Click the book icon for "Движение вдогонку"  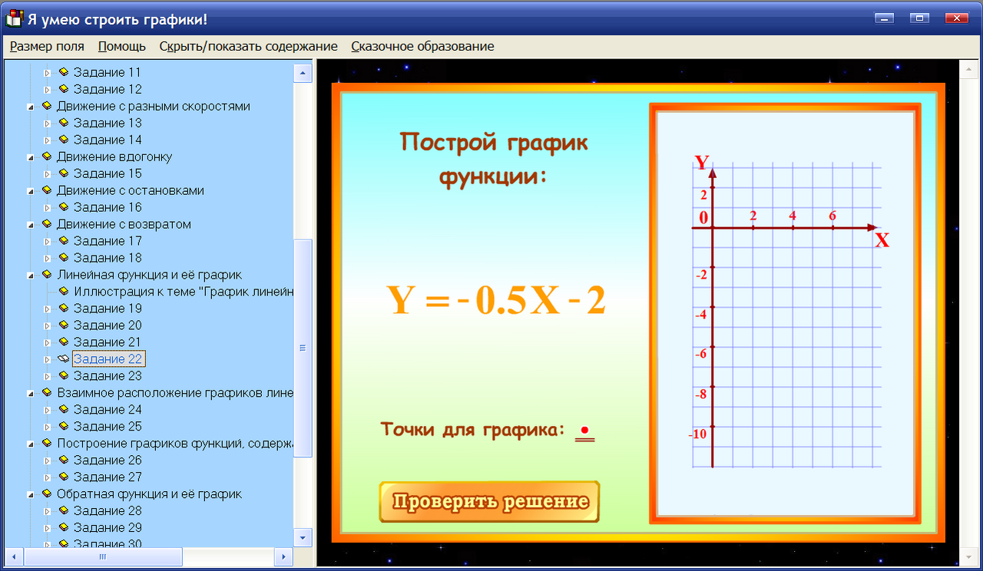click(x=46, y=156)
